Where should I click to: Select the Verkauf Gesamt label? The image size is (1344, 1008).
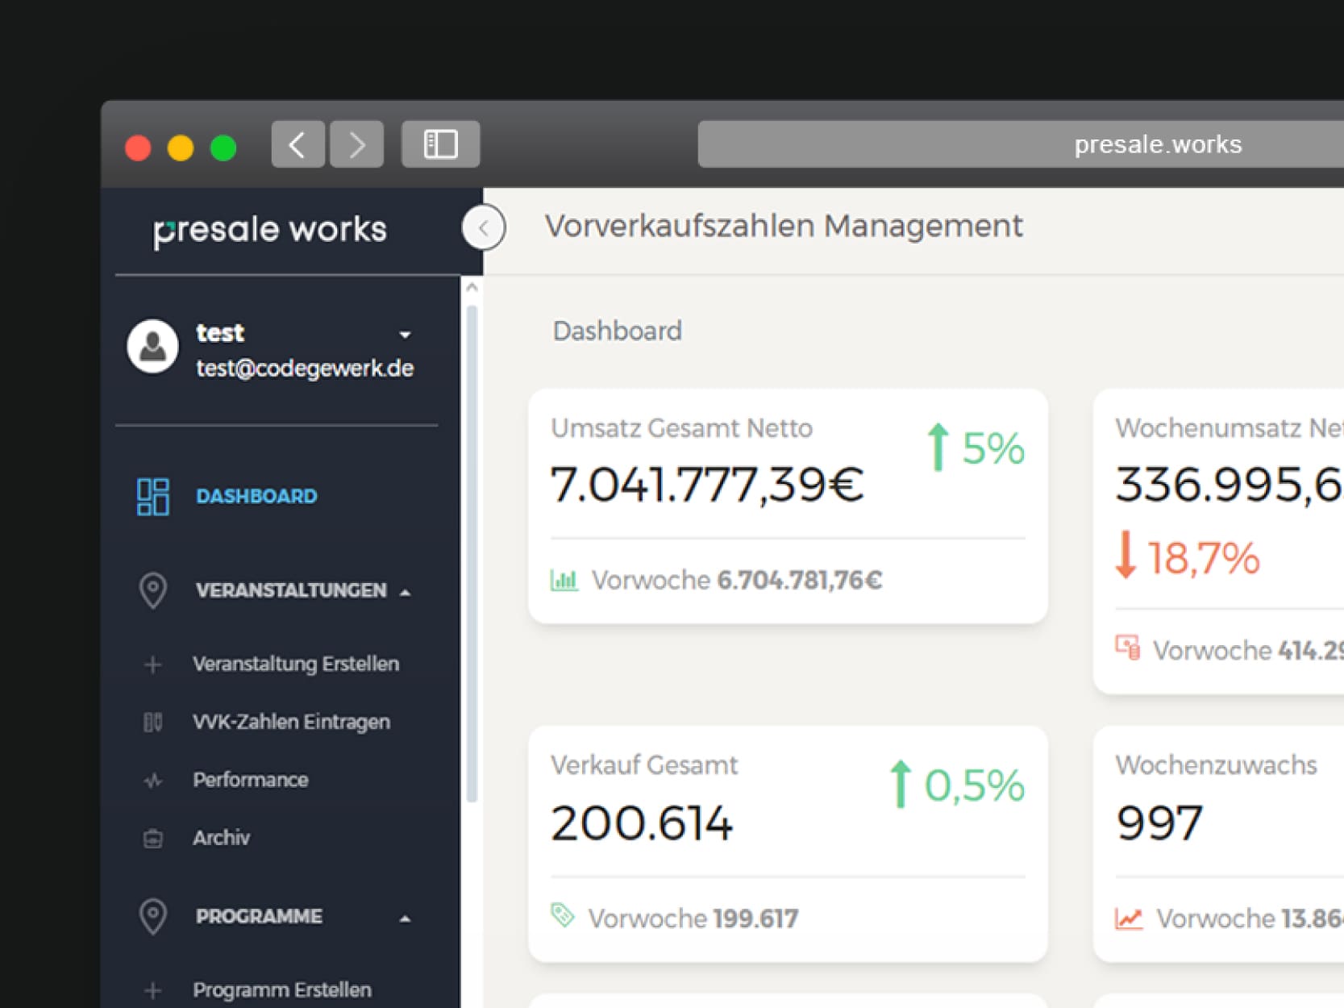644,765
